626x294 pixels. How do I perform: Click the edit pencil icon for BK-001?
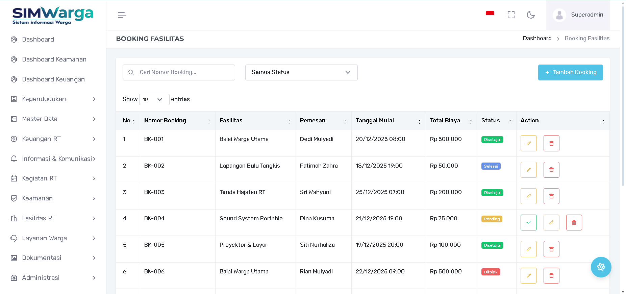528,143
